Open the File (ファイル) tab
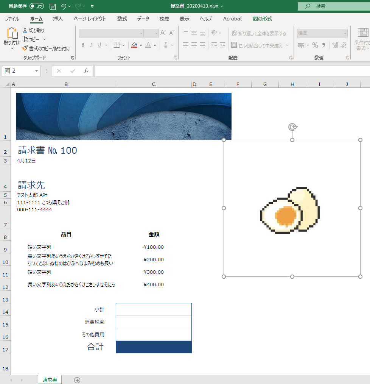The image size is (370, 384). 12,19
